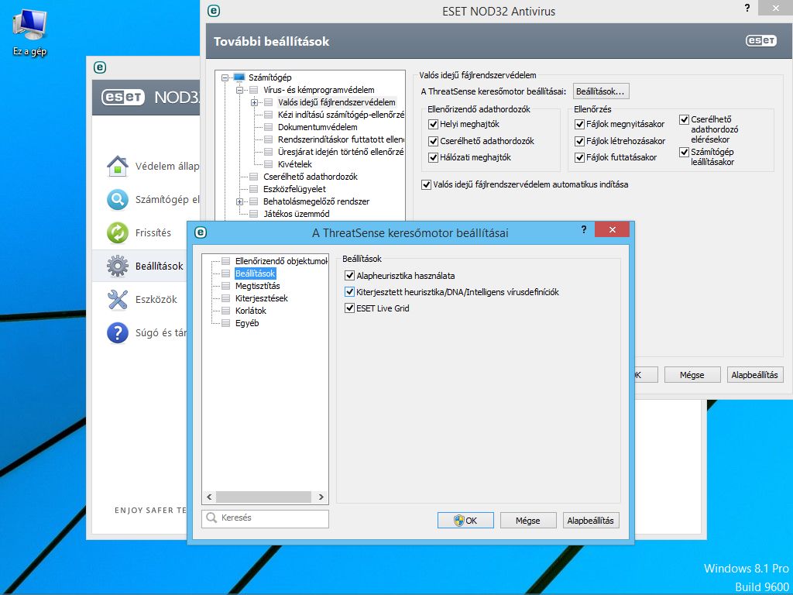Viewport: 793px width, 595px height.
Task: Click left arrow of ThreatSense tree scrollbar
Action: (209, 497)
